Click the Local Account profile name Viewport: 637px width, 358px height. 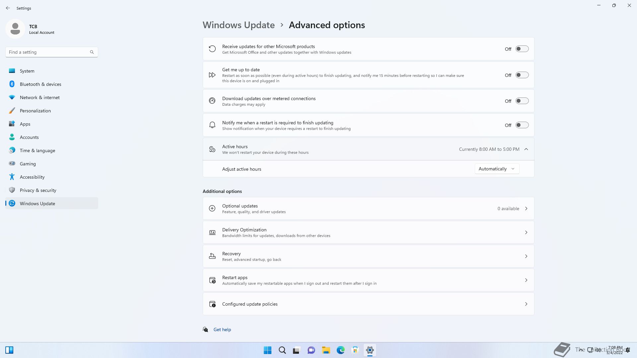click(42, 32)
